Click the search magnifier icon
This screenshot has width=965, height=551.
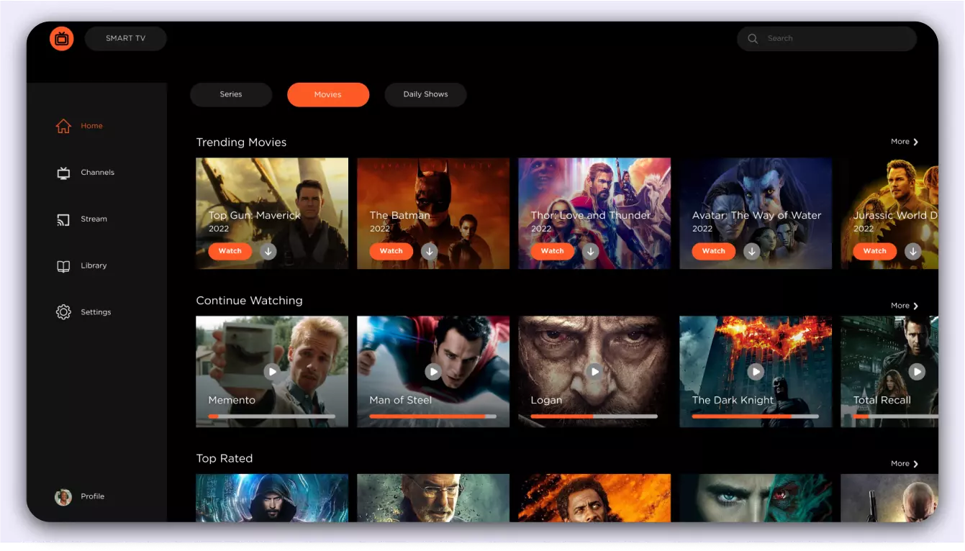753,39
